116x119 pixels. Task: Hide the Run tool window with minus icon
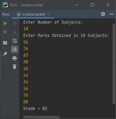coord(111,14)
